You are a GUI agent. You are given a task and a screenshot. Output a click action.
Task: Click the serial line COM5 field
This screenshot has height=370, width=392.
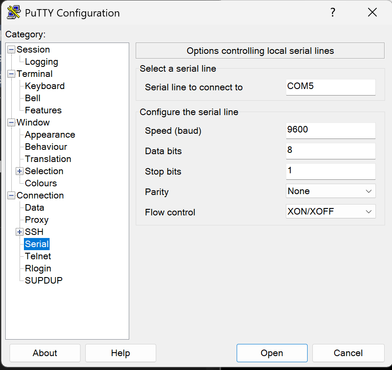coord(331,86)
